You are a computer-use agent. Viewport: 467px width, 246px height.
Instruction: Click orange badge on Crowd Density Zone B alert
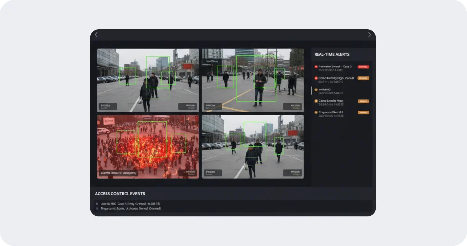363,78
